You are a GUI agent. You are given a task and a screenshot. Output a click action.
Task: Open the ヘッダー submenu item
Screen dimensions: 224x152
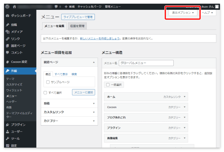(11, 101)
